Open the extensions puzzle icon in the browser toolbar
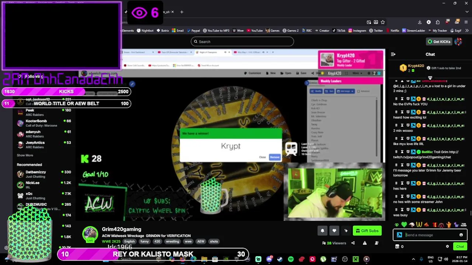Viewport: 472px width, 265px height. point(437,22)
